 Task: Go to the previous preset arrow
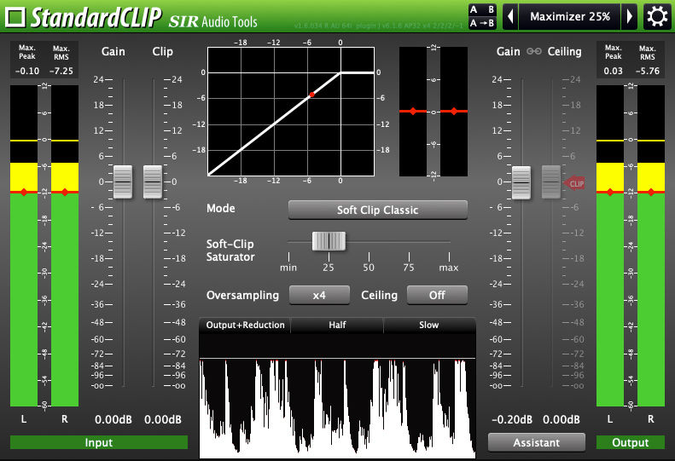[510, 17]
